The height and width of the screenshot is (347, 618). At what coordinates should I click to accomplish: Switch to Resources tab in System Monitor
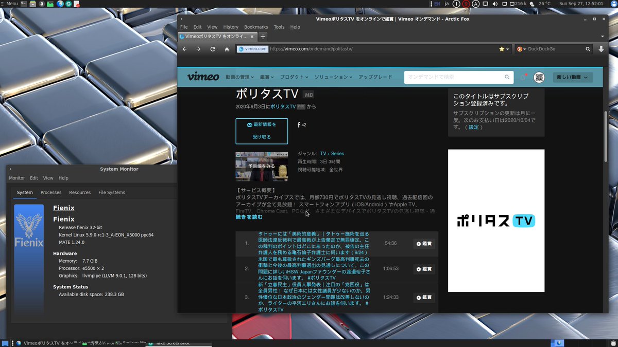80,192
